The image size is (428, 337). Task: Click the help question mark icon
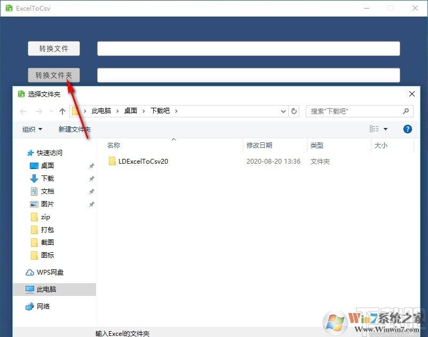(x=407, y=129)
